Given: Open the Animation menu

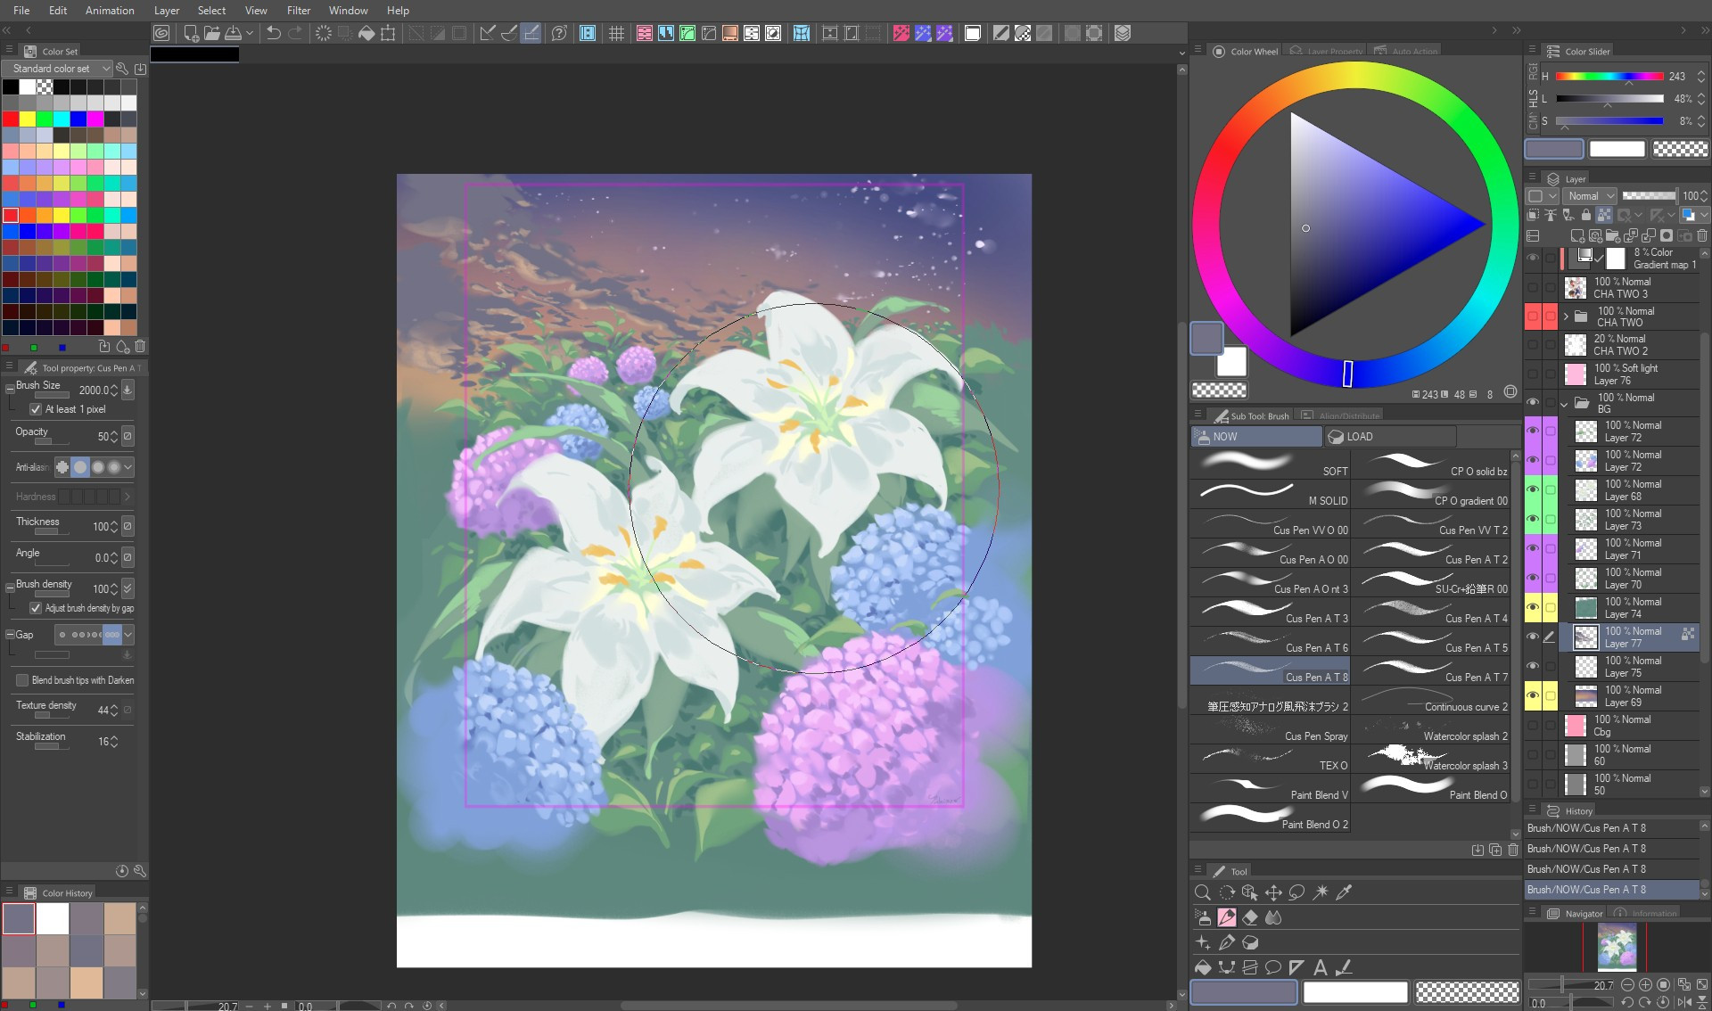Looking at the screenshot, I should [110, 11].
